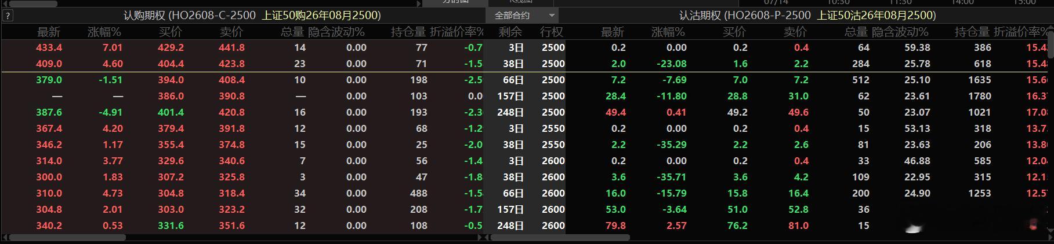Sort calls by 总量 column header
This screenshot has width=1054, height=244.
(292, 32)
